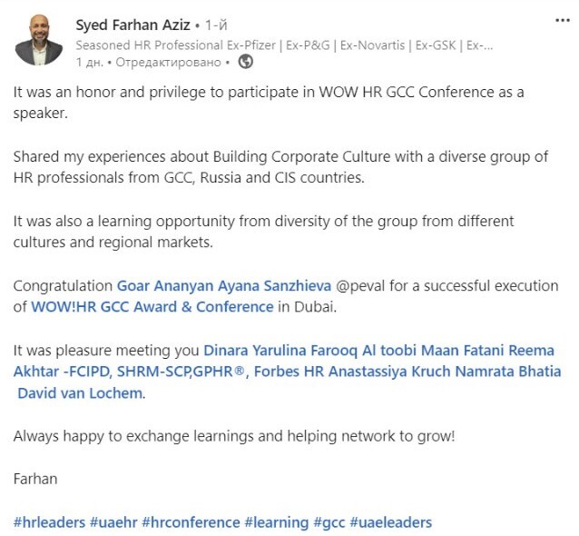Click the #uaehr hashtag
The image size is (579, 536).
[113, 522]
